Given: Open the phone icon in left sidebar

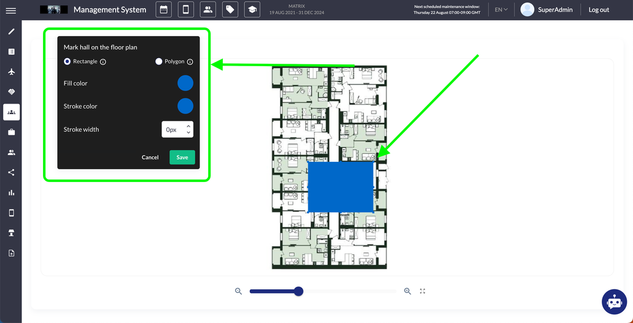Looking at the screenshot, I should pos(11,213).
